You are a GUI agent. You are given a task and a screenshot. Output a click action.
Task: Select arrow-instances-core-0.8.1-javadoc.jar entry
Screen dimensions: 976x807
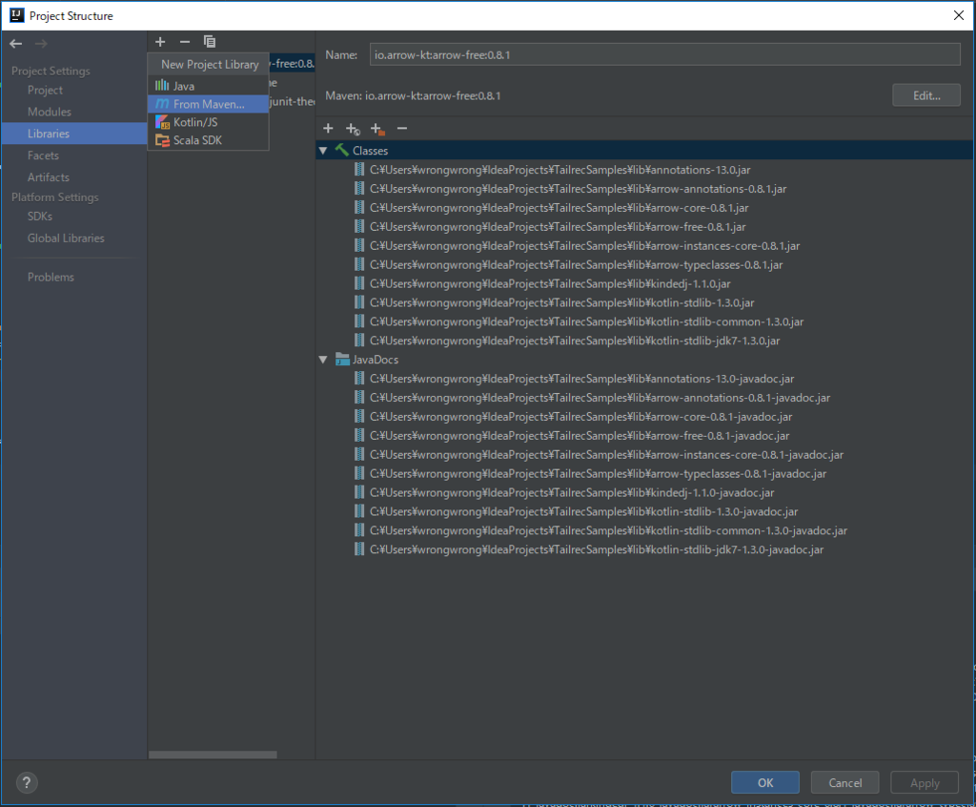(x=606, y=455)
